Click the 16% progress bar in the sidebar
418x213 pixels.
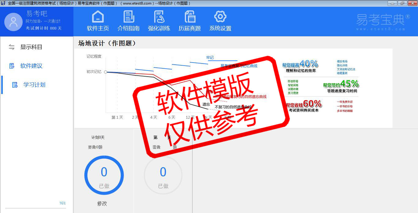pyautogui.click(x=36, y=208)
